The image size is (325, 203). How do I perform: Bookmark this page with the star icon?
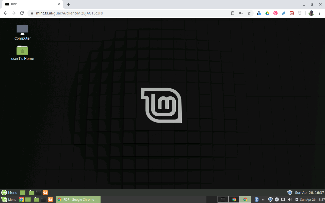tap(249, 13)
